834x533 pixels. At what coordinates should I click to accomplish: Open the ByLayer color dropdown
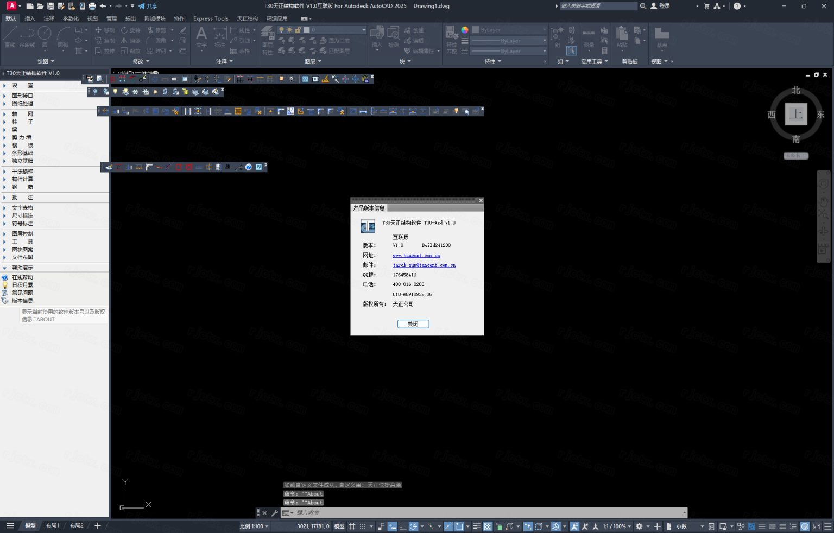coord(509,30)
